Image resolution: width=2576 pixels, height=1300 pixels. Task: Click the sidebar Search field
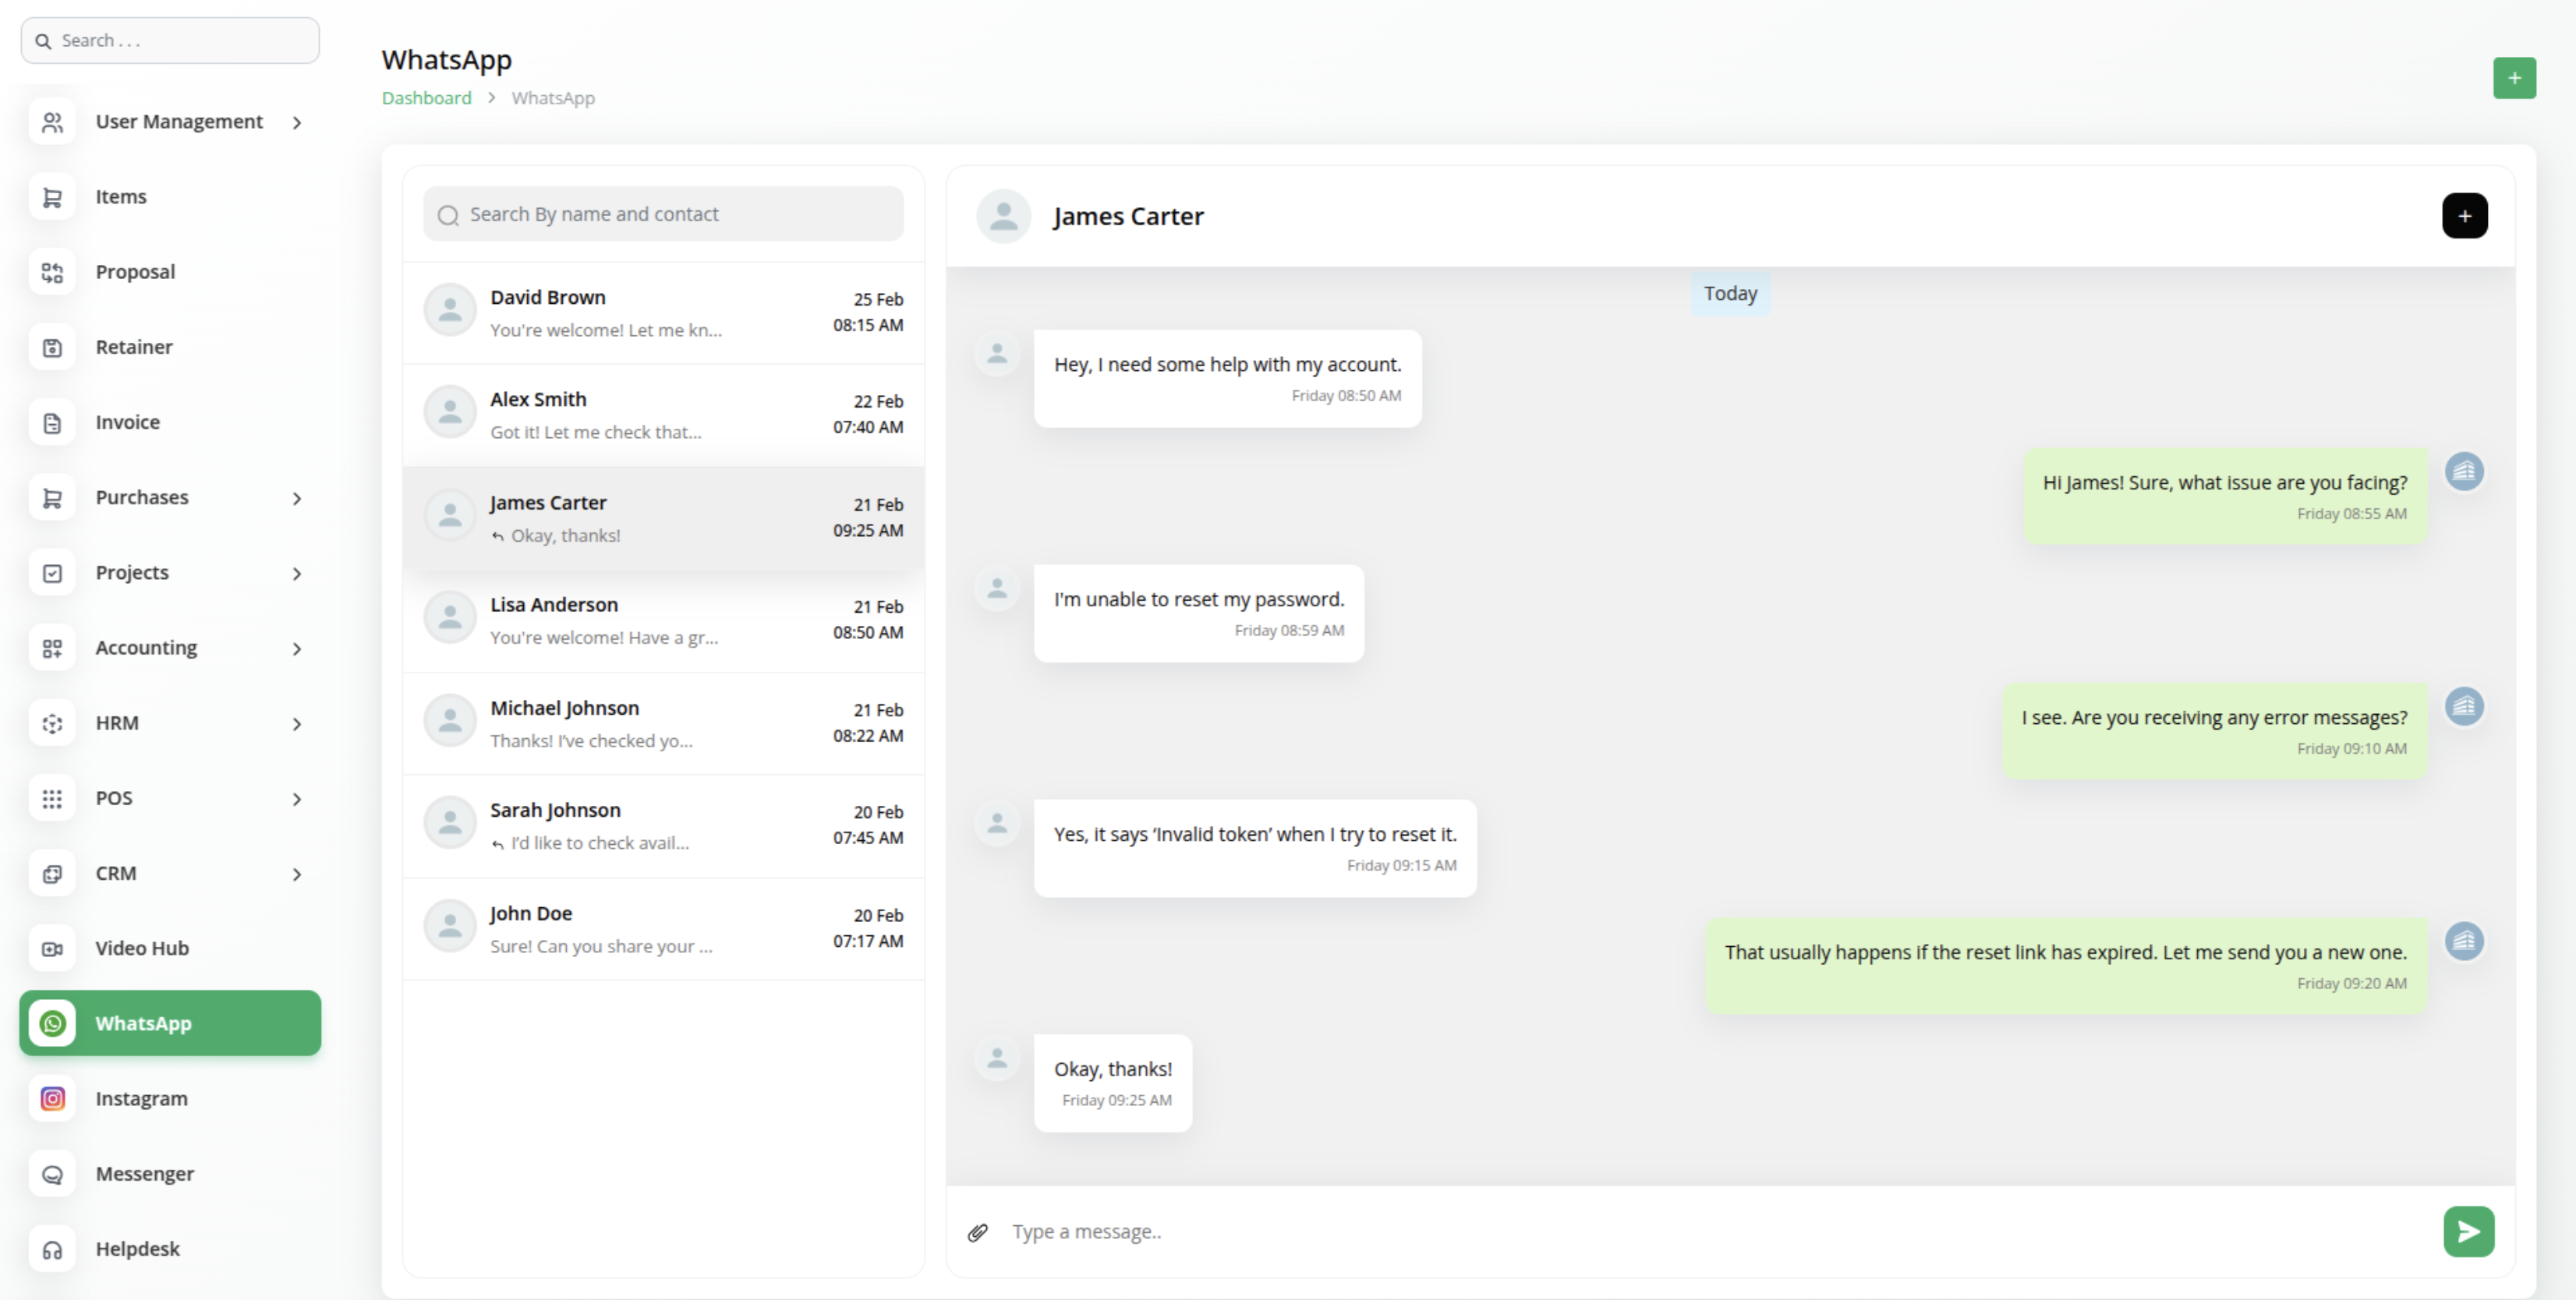[x=170, y=40]
